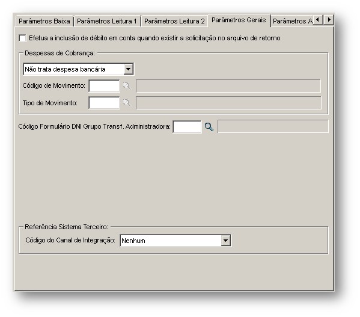Viewport: 360px width, 317px height.
Task: Open the Parâmetros Leitura 1 tab
Action: [107, 21]
